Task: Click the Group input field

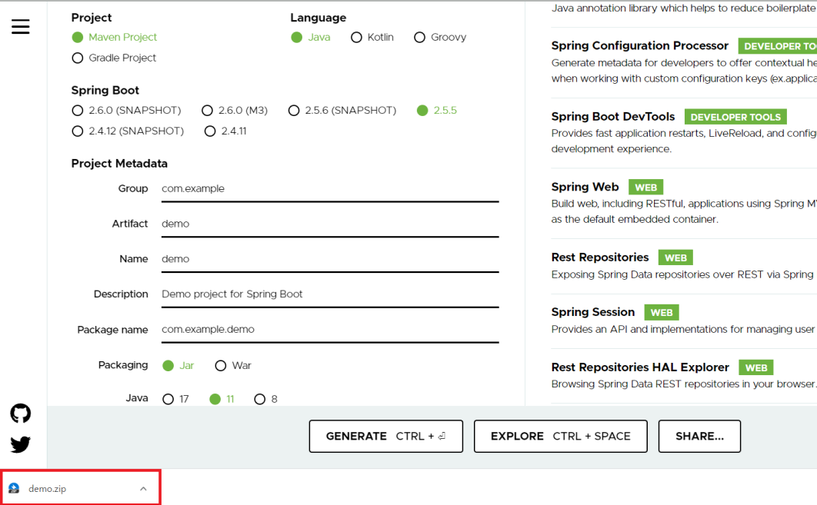Action: (x=330, y=189)
